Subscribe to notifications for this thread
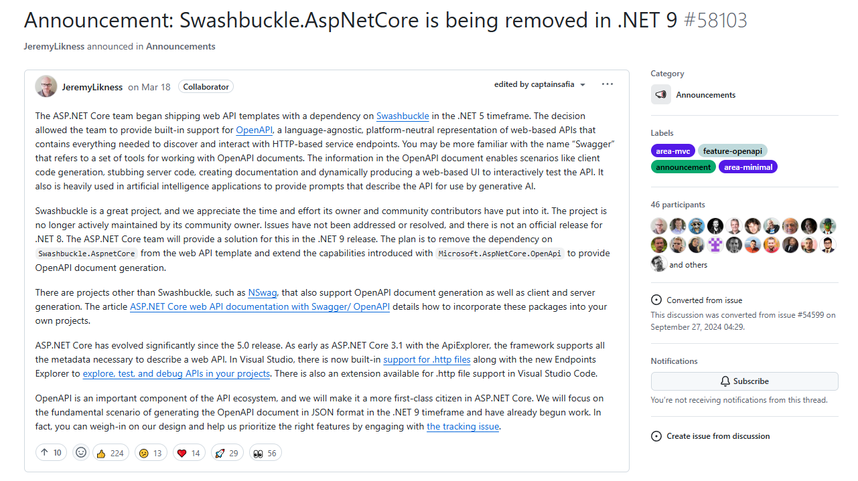This screenshot has height=481, width=858. point(744,381)
